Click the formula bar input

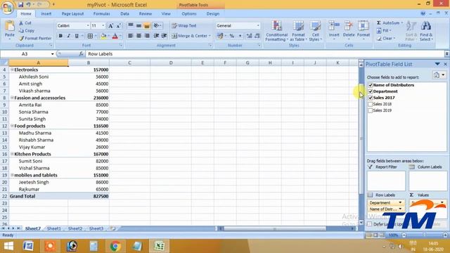click(x=264, y=54)
